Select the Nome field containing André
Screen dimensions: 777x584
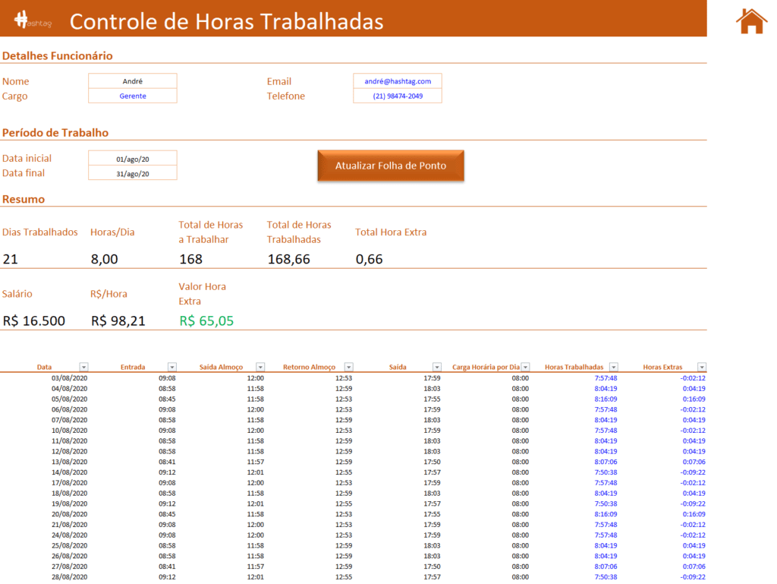(x=132, y=80)
